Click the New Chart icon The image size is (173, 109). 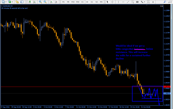10,2
